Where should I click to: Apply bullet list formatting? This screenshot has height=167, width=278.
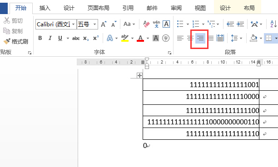180,24
